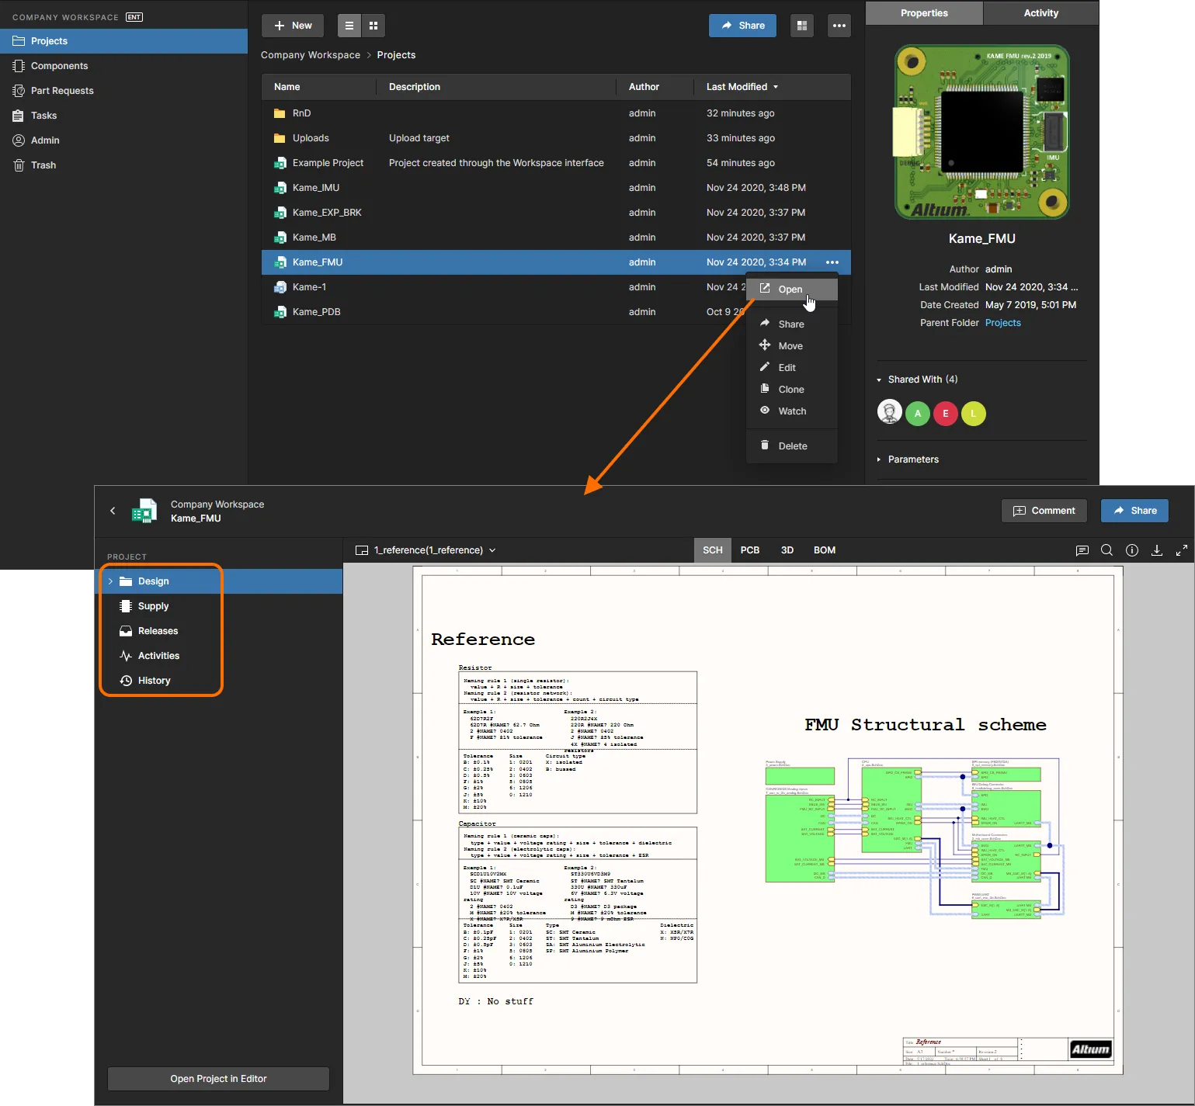This screenshot has width=1195, height=1106.
Task: Click the Share button in the top toolbar
Action: (x=742, y=26)
